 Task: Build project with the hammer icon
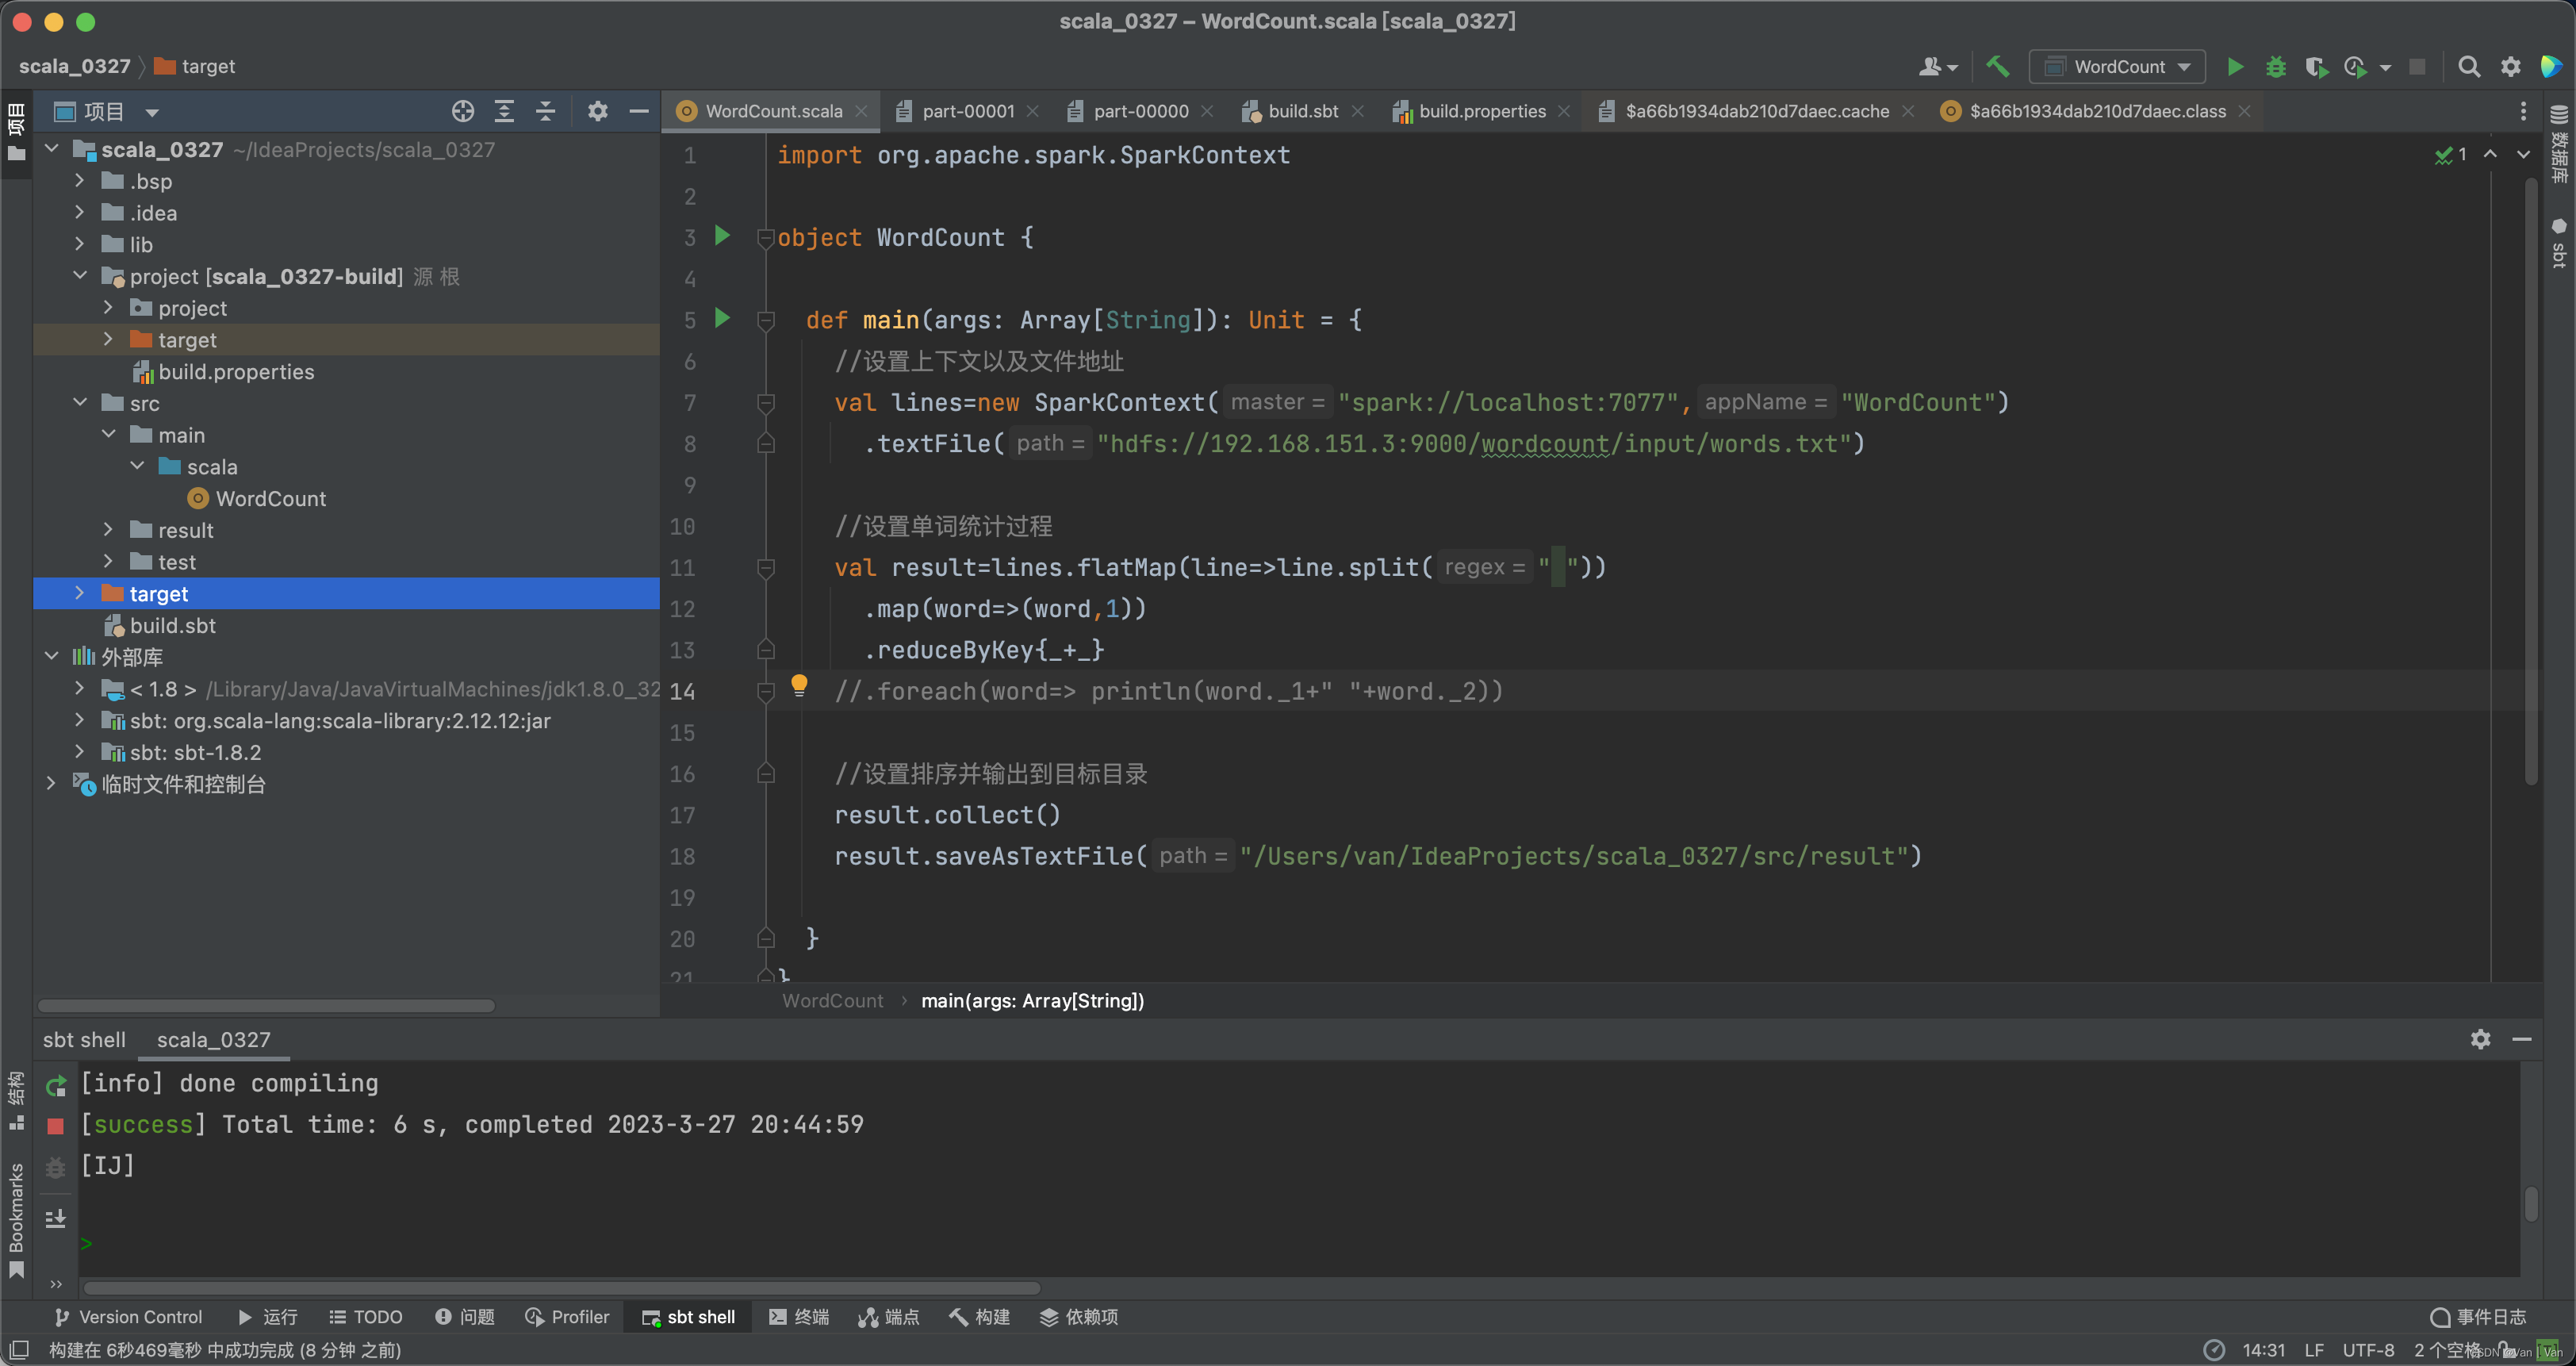point(1997,67)
